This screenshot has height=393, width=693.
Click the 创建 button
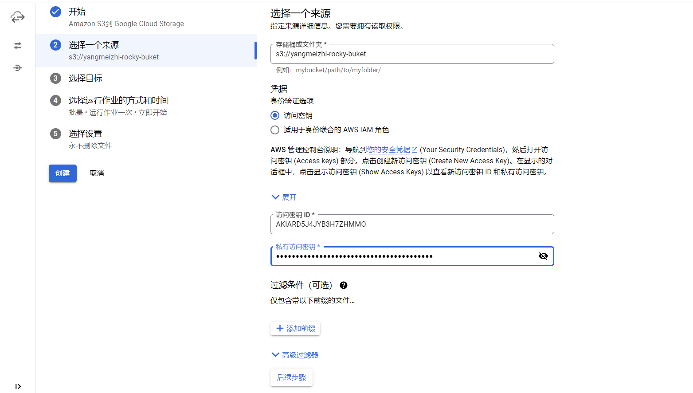63,173
